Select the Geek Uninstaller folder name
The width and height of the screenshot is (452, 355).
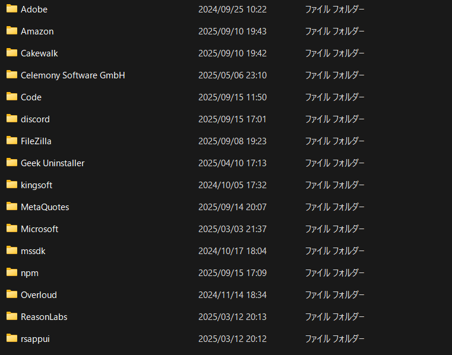52,163
